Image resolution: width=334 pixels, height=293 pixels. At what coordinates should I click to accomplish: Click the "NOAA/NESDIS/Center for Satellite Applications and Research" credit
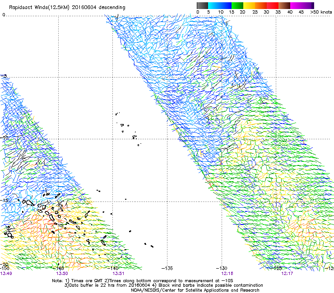point(195,290)
